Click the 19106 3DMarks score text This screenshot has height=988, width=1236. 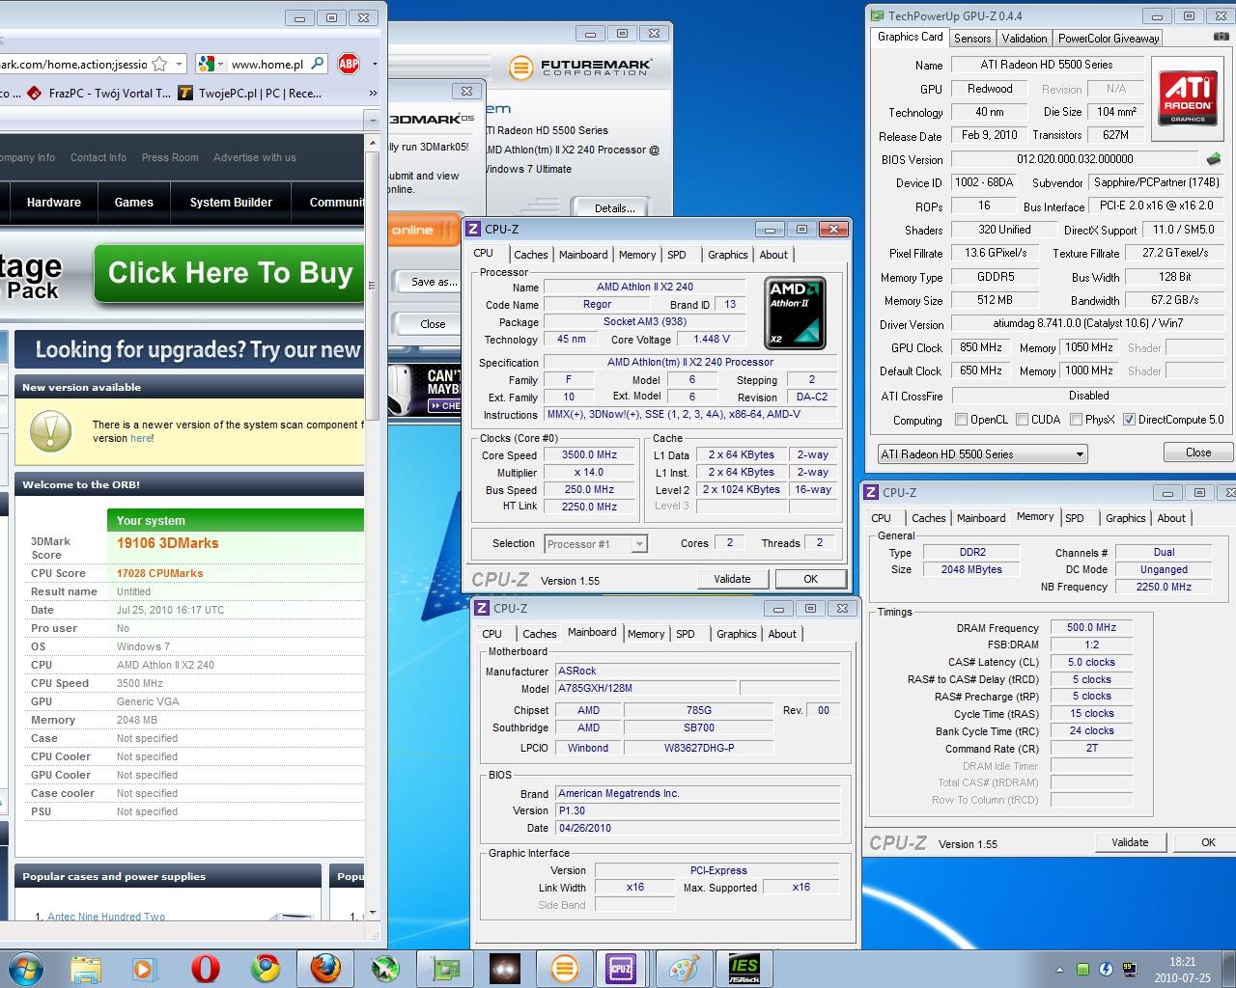click(x=168, y=543)
